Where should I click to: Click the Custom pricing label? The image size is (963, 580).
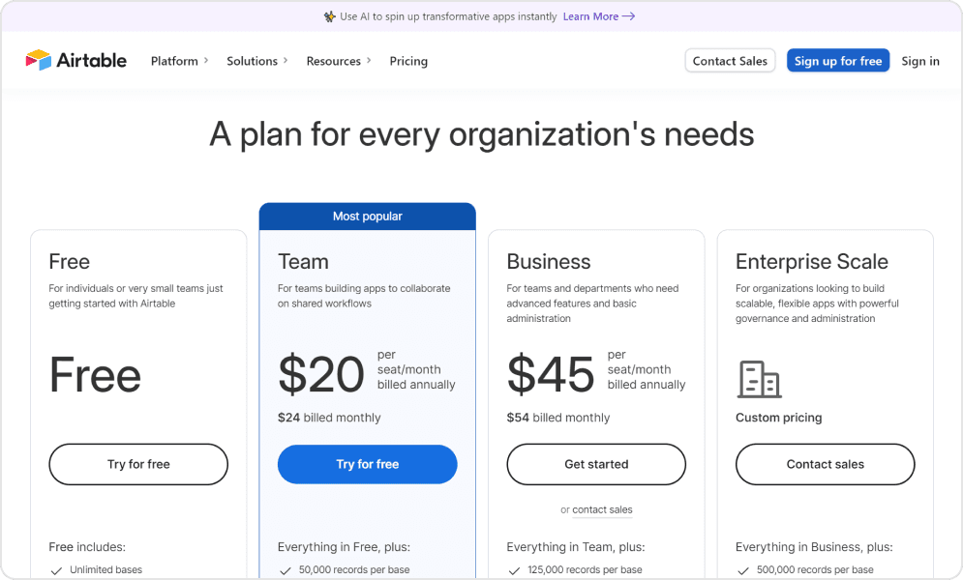(x=779, y=418)
